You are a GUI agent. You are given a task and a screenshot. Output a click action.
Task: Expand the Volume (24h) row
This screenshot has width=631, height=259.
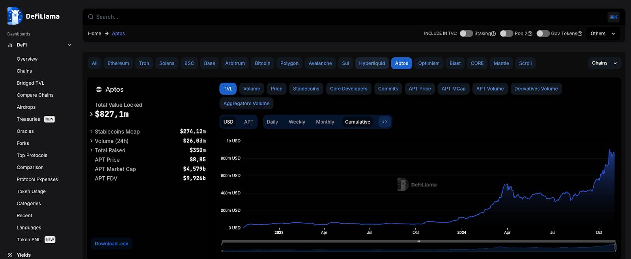tap(91, 141)
